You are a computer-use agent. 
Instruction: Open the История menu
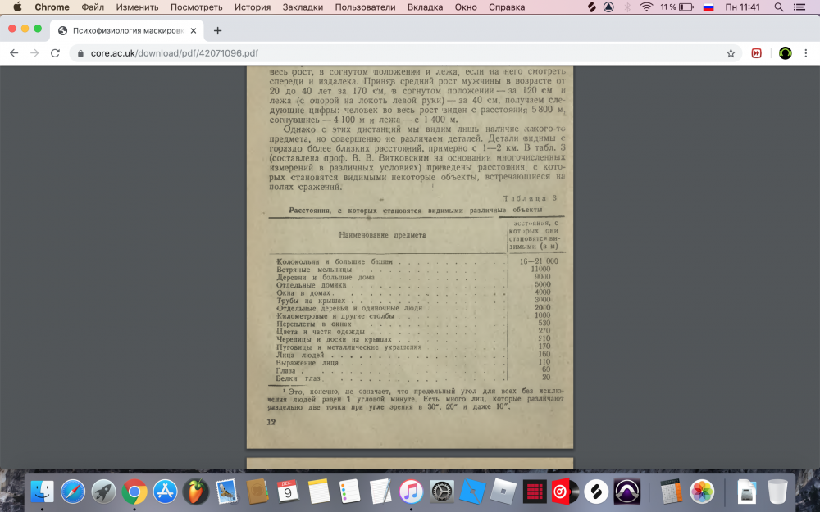pyautogui.click(x=253, y=7)
